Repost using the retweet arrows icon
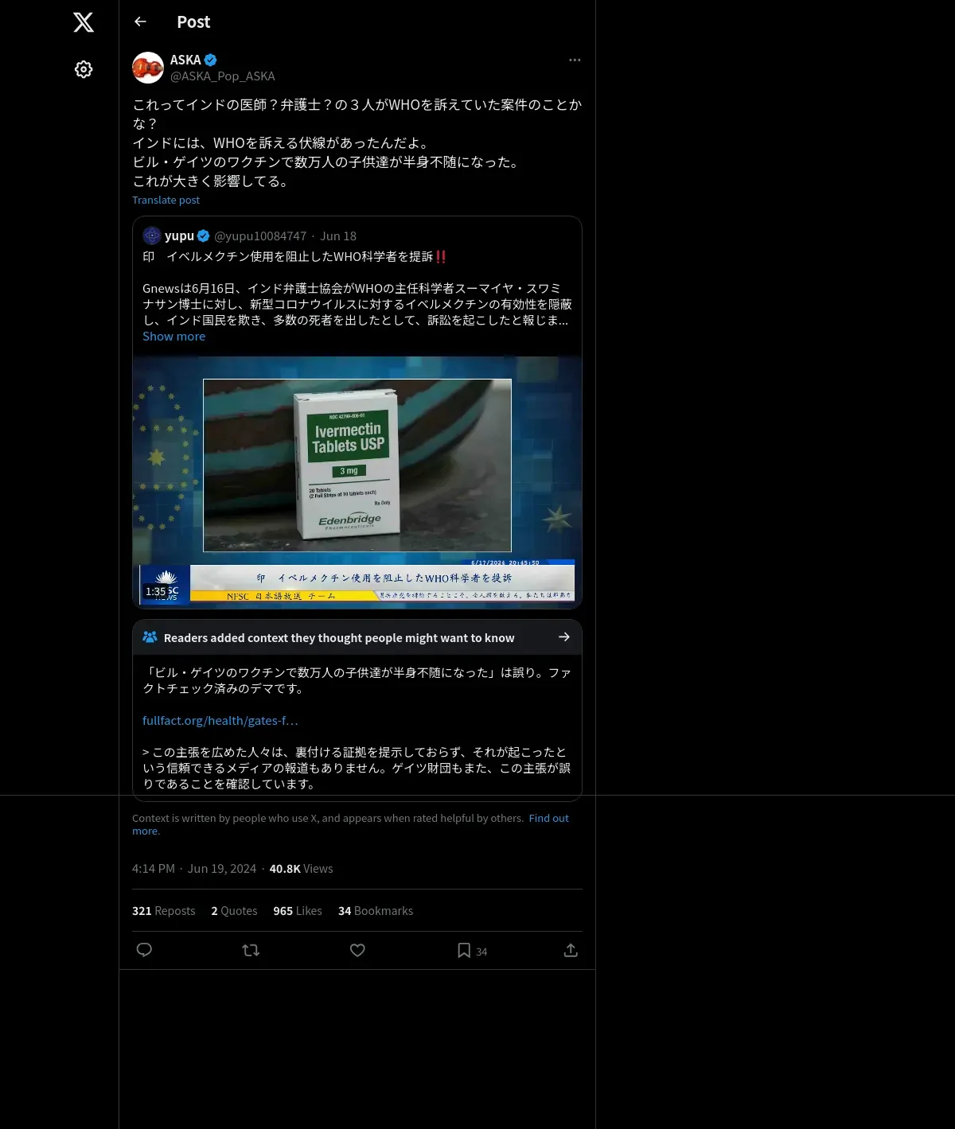The width and height of the screenshot is (955, 1129). 251,950
